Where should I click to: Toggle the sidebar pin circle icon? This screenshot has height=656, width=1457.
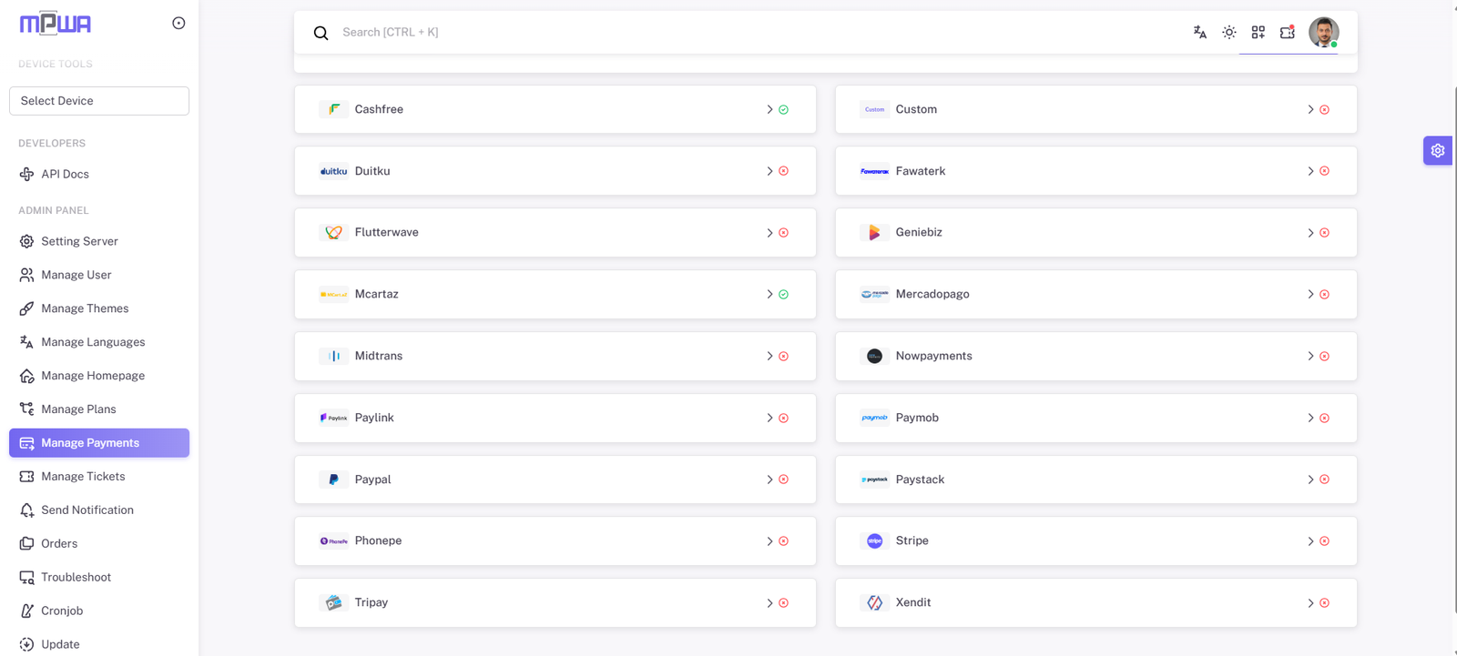tap(178, 24)
